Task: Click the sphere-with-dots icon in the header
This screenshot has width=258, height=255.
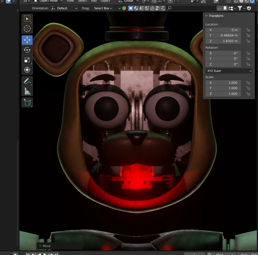Action: pos(141,8)
